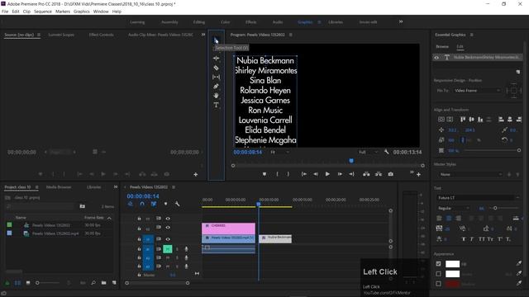This screenshot has height=297, width=529.
Task: Click the font size slider handle
Action: click(495, 208)
